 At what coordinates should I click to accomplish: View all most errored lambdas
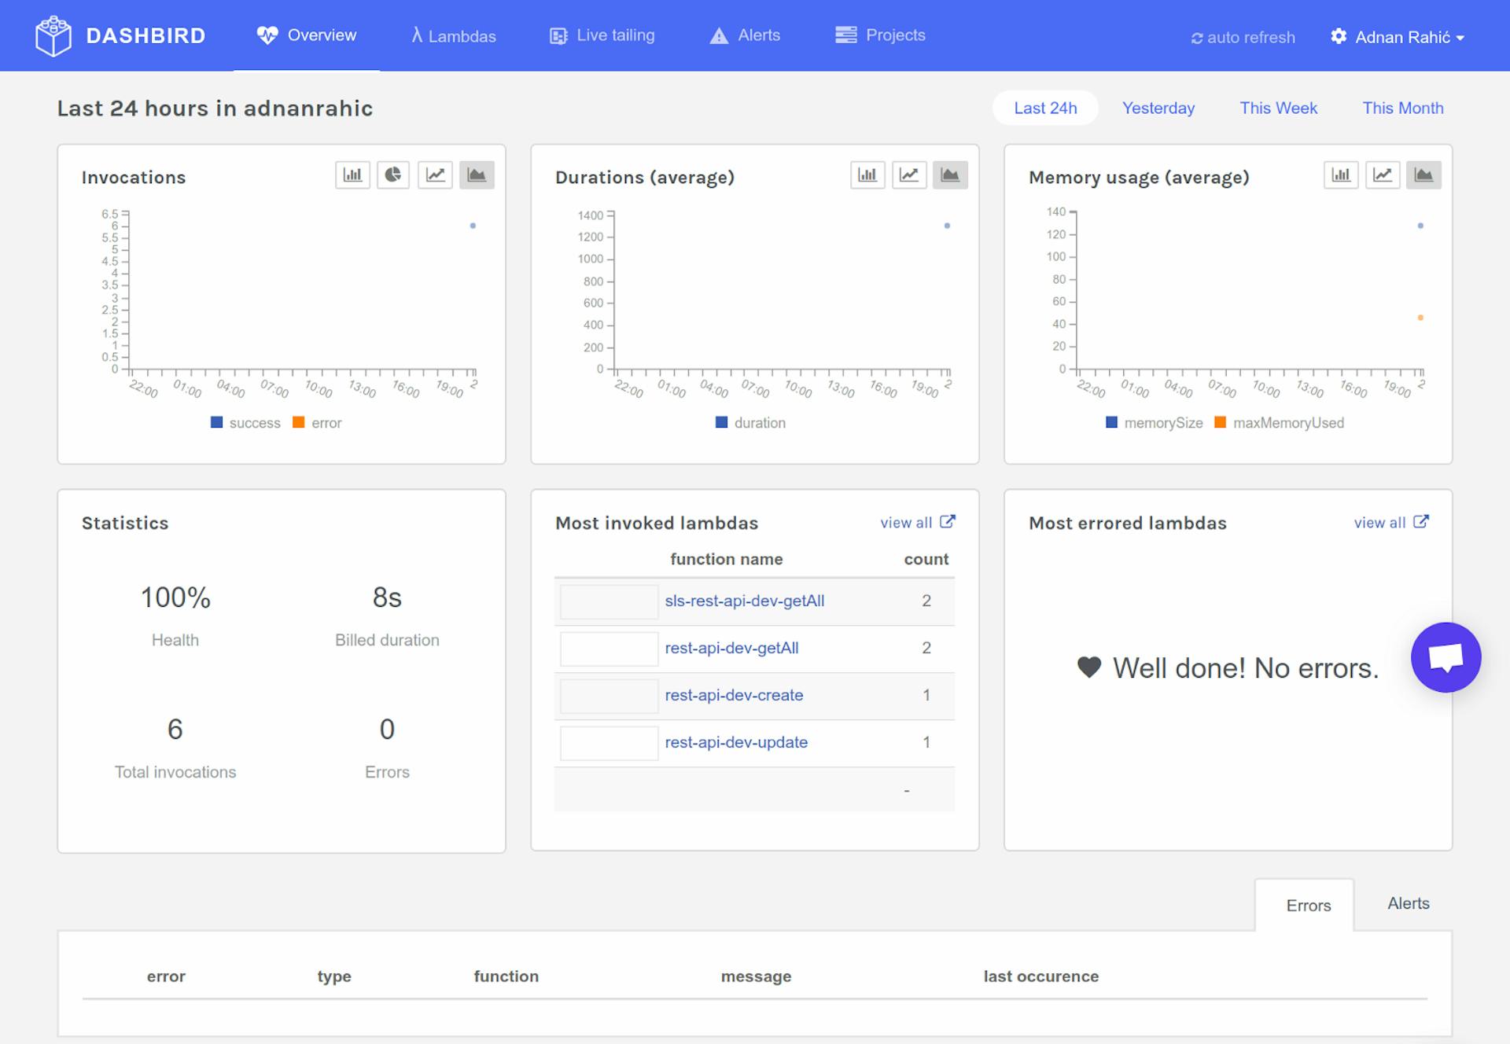(1390, 523)
